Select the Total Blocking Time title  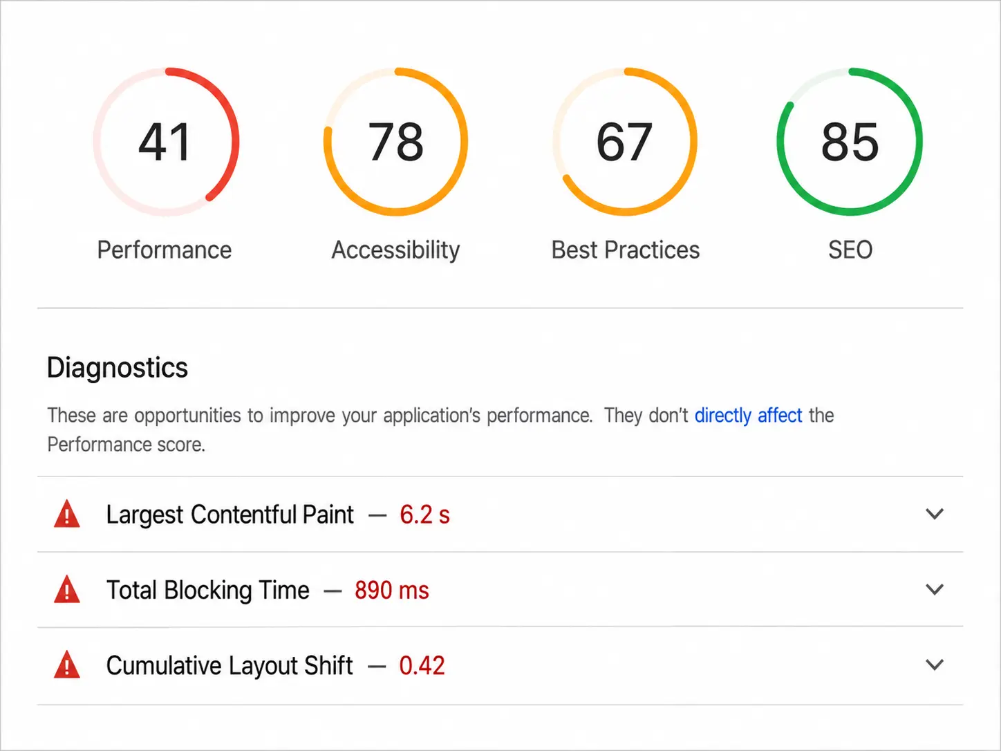click(207, 591)
